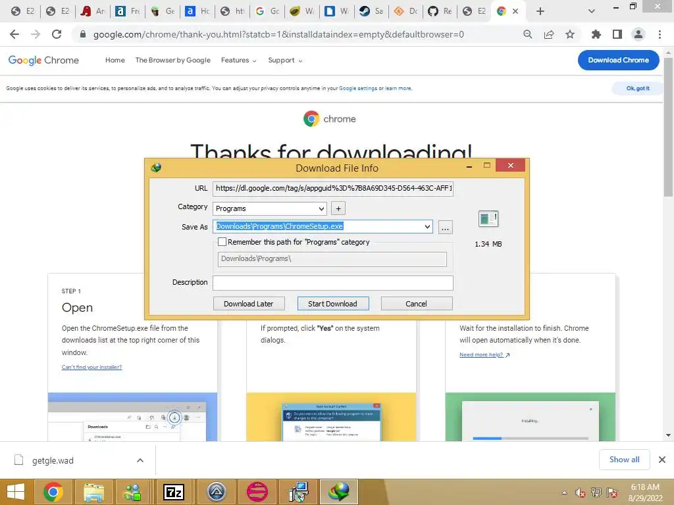Cancel the Download File Info dialog
This screenshot has width=674, height=505.
(416, 304)
